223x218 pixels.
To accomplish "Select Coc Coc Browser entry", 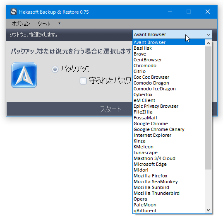I will click(x=169, y=77).
